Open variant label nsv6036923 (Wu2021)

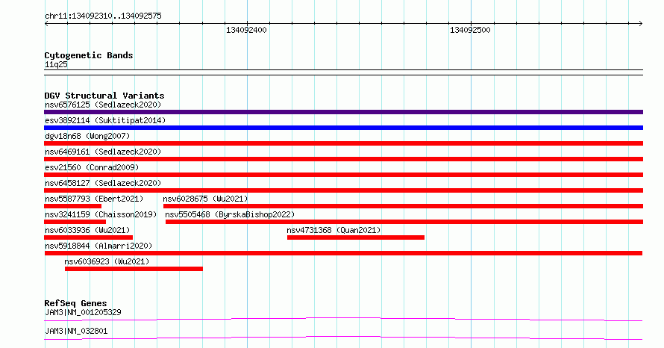(x=107, y=261)
